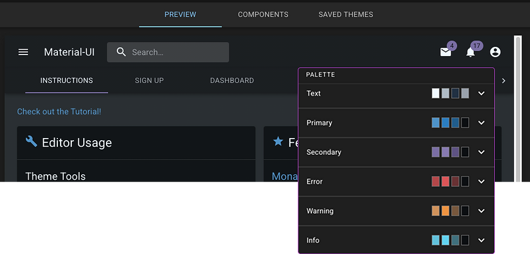Image resolution: width=530 pixels, height=254 pixels.
Task: Open the mail icon with 4 badge
Action: click(446, 52)
